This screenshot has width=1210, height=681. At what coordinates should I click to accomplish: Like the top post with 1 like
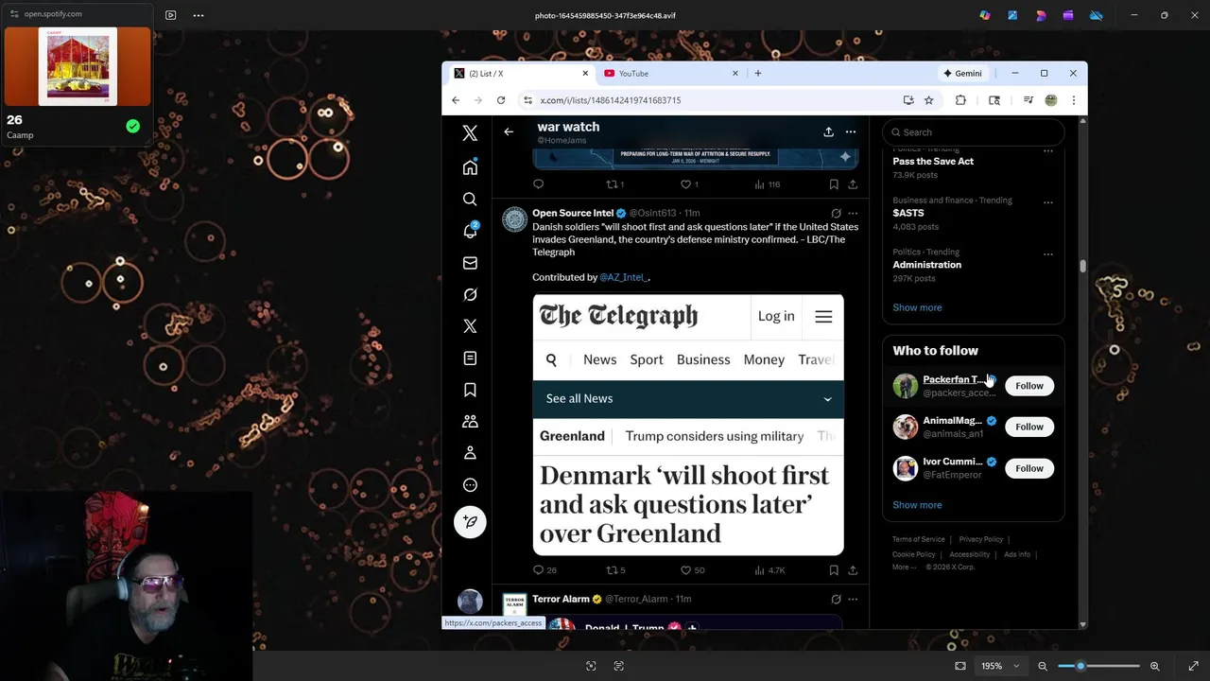pos(686,184)
